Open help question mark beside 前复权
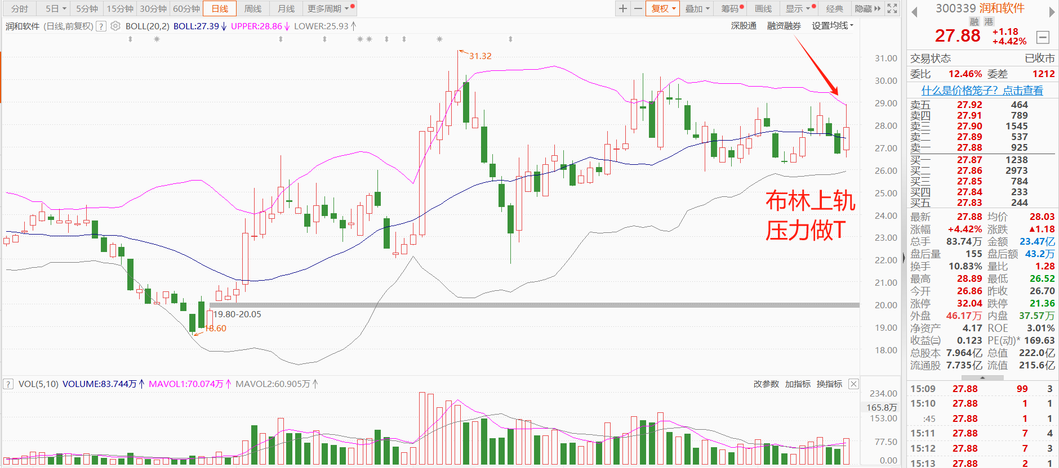The image size is (1059, 468). click(x=101, y=26)
